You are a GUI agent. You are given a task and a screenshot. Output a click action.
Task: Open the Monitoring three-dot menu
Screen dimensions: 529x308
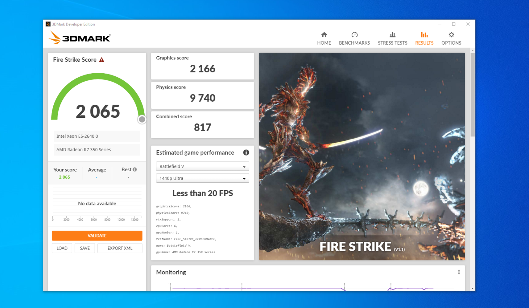click(x=459, y=272)
